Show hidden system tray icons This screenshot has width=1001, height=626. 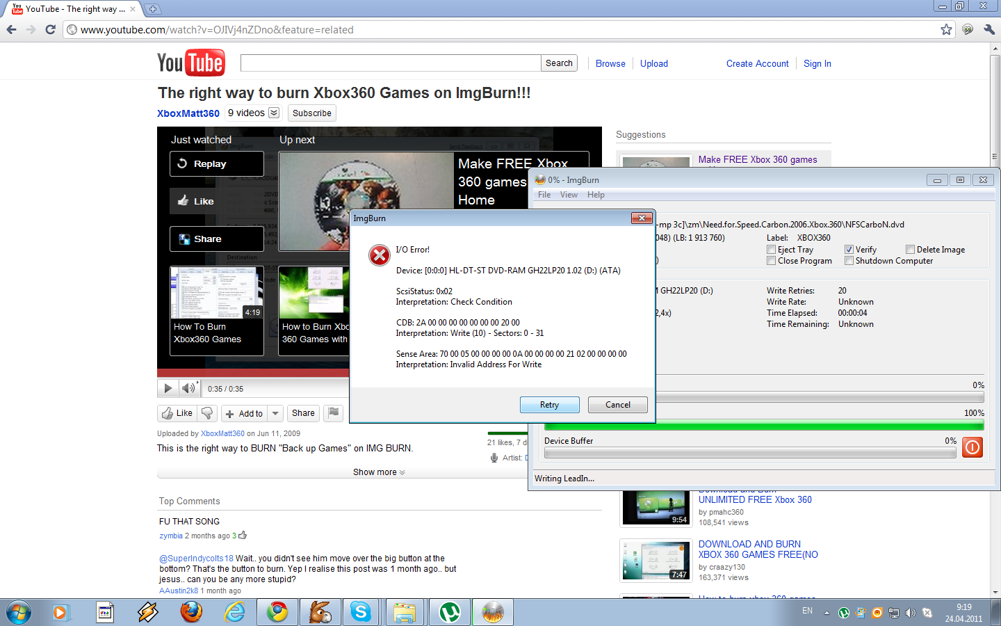(827, 613)
